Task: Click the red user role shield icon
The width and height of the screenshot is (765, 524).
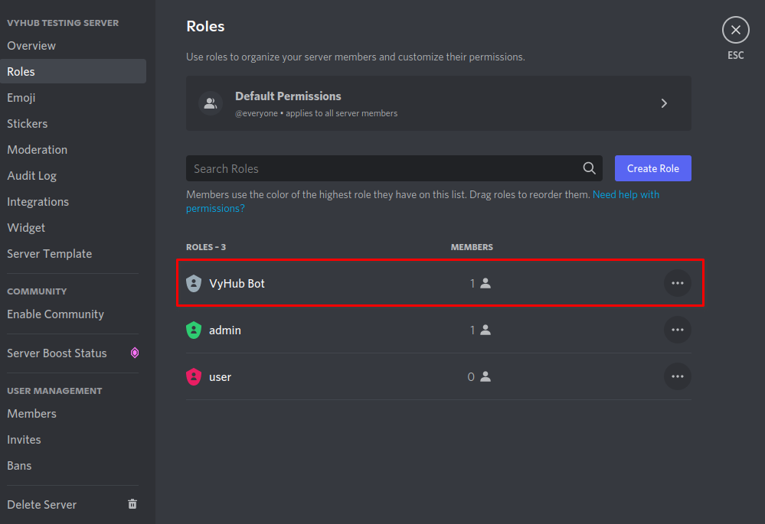Action: pyautogui.click(x=193, y=376)
